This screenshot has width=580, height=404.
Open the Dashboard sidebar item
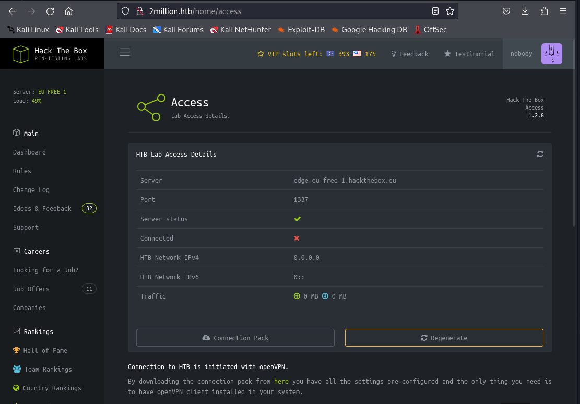click(x=29, y=152)
